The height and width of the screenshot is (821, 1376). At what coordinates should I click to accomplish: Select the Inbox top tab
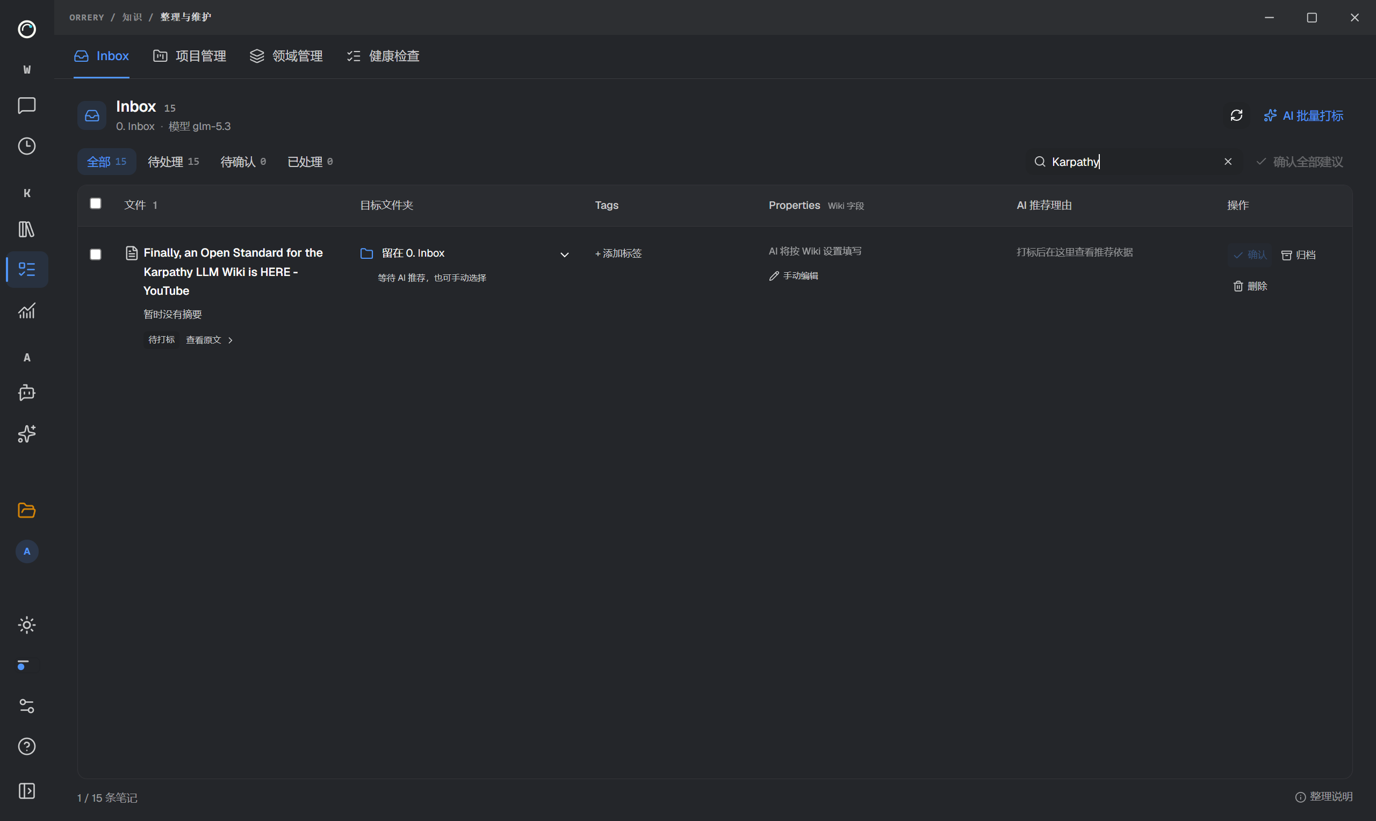[102, 56]
